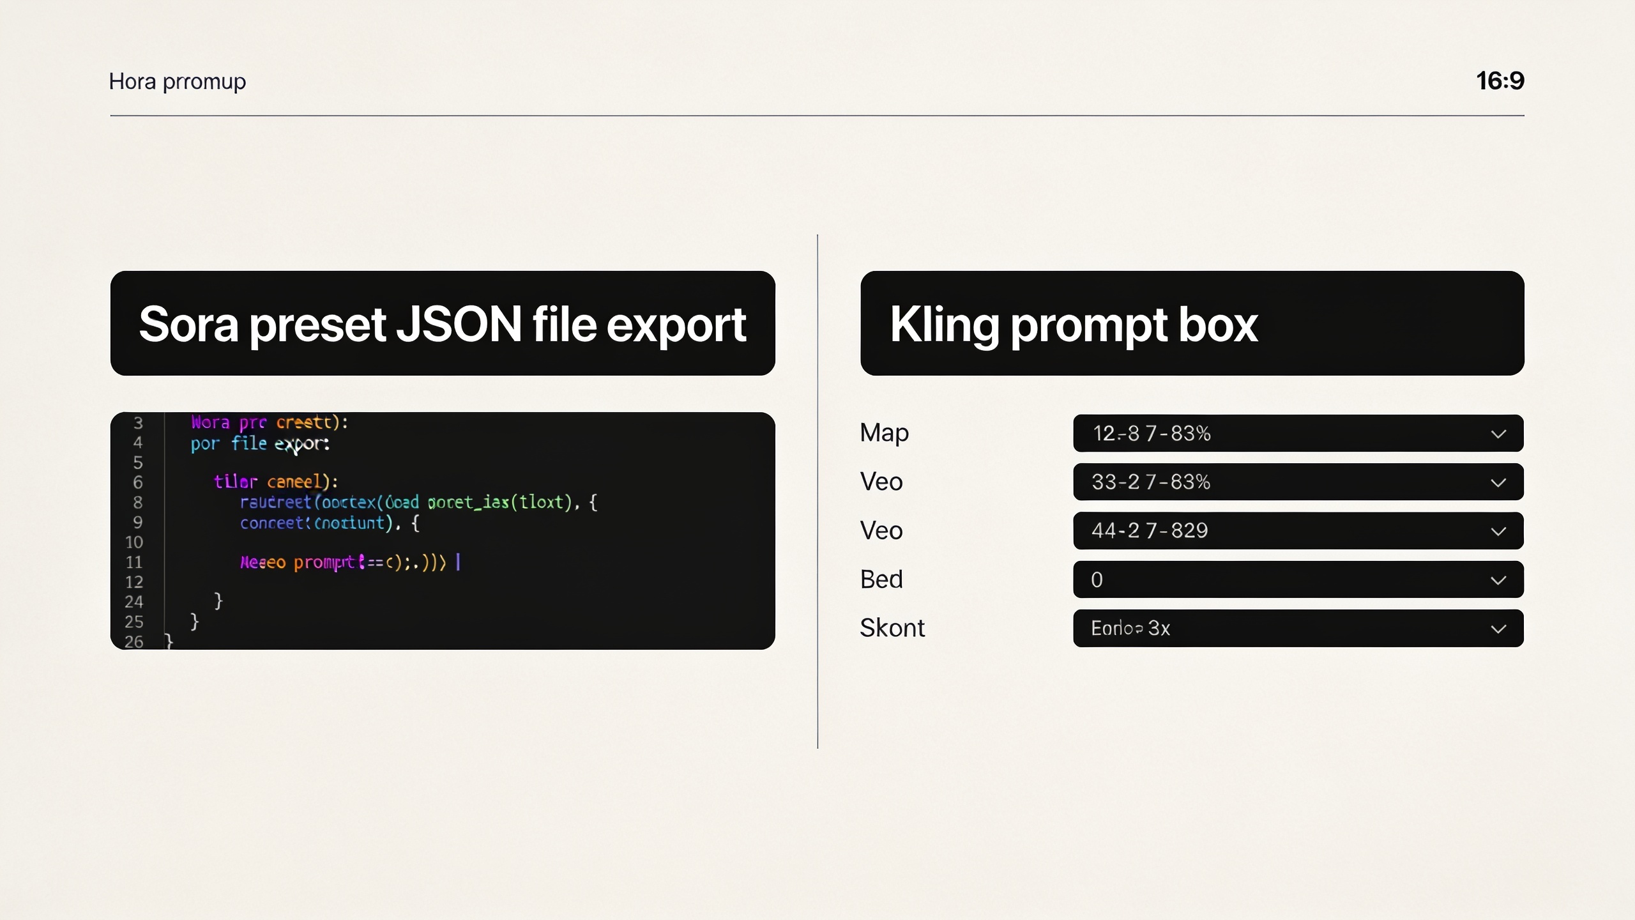Click line number 3 in code gutter

pos(138,423)
